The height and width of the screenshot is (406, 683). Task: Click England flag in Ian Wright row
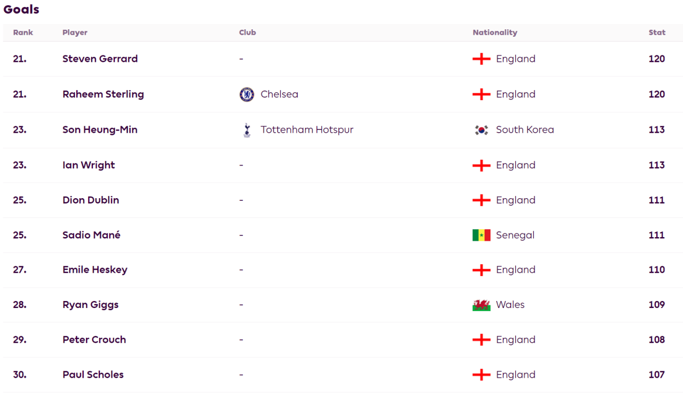[481, 165]
